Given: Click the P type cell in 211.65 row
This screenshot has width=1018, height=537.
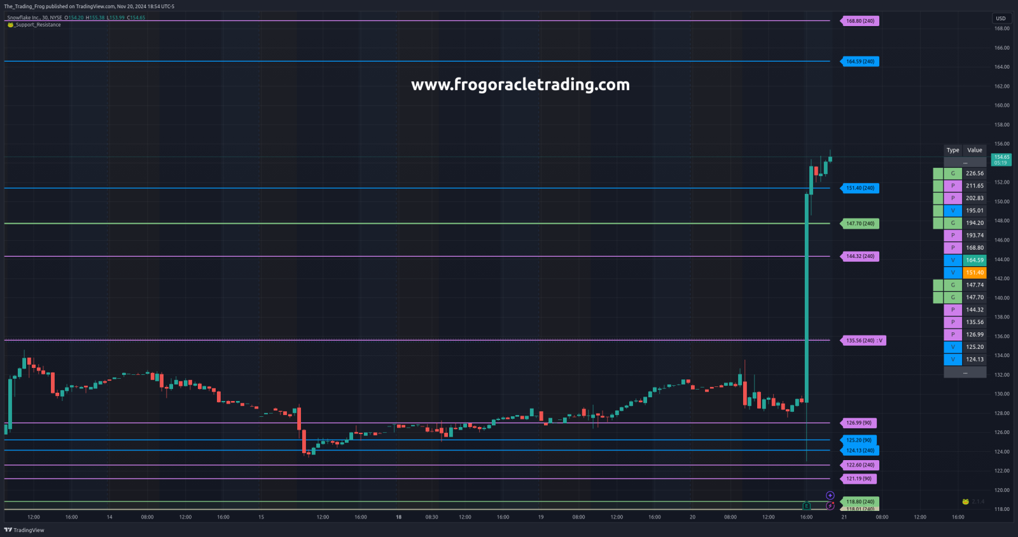Looking at the screenshot, I should coord(952,186).
